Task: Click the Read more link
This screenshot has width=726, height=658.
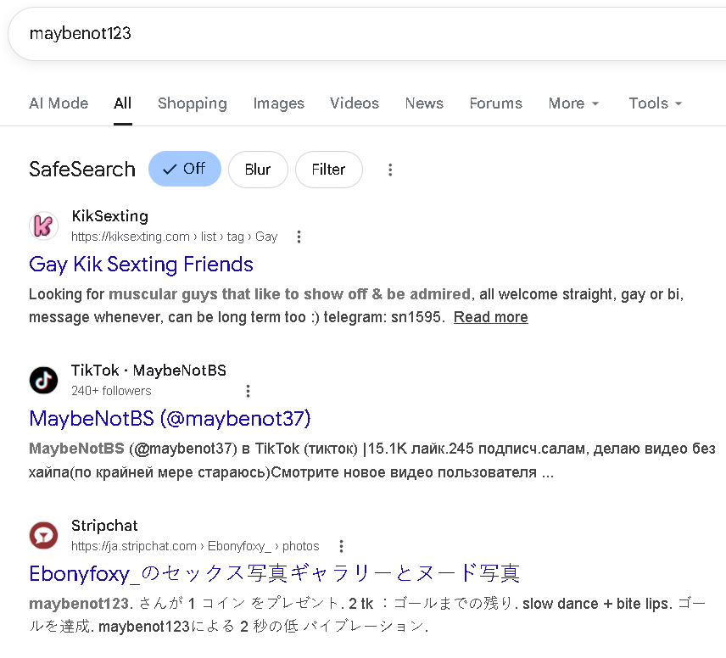Action: 490,317
